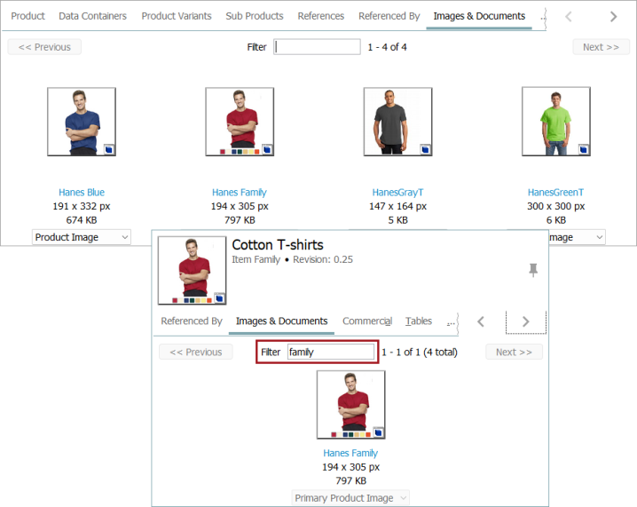Expand the Primary Product Image dropdown

coord(350,498)
